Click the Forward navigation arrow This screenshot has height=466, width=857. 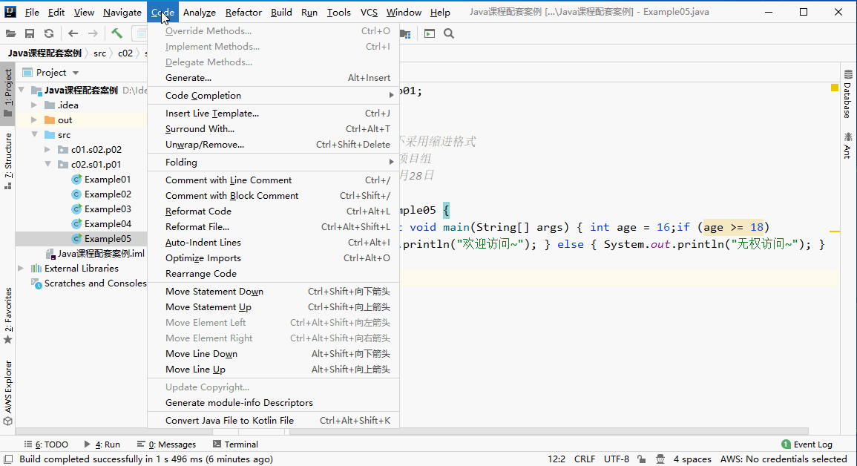tap(93, 34)
